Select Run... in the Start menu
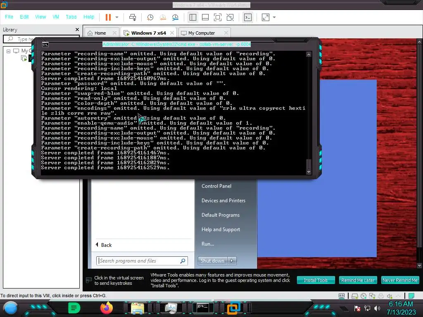The height and width of the screenshot is (317, 423). (208, 244)
